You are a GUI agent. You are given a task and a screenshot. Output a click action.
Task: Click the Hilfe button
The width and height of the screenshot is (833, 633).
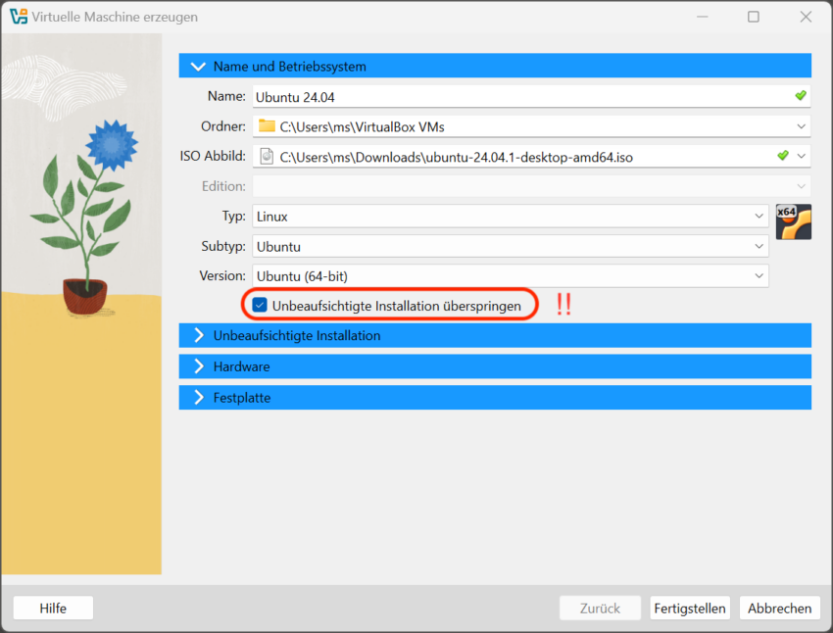(52, 608)
